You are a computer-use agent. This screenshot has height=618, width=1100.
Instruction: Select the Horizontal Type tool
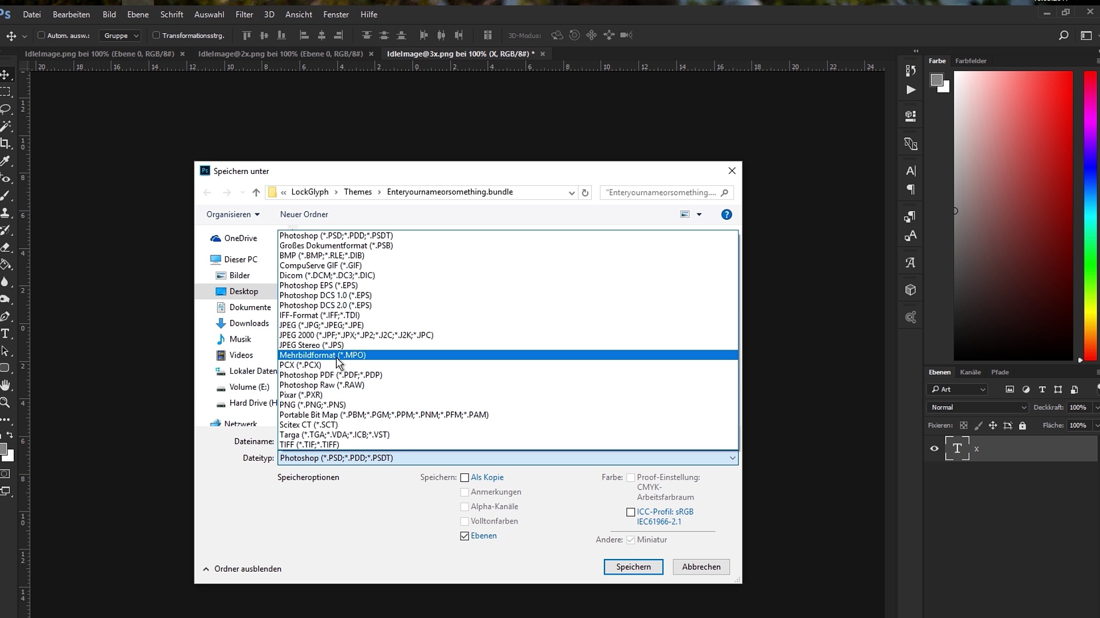[x=6, y=334]
